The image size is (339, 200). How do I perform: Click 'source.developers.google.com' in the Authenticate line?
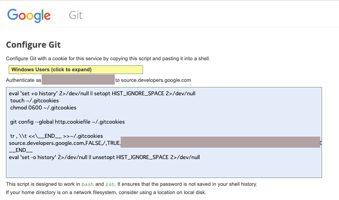[x=156, y=80]
